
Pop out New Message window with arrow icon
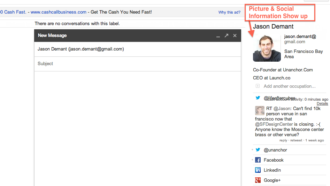[x=227, y=36]
